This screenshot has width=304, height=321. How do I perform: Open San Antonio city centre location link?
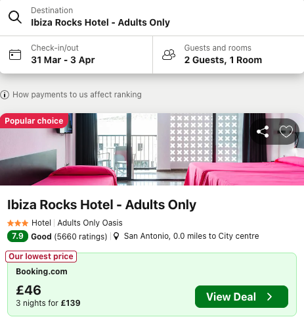pos(191,236)
